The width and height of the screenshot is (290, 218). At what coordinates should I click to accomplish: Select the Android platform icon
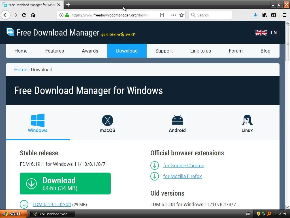coord(177,120)
